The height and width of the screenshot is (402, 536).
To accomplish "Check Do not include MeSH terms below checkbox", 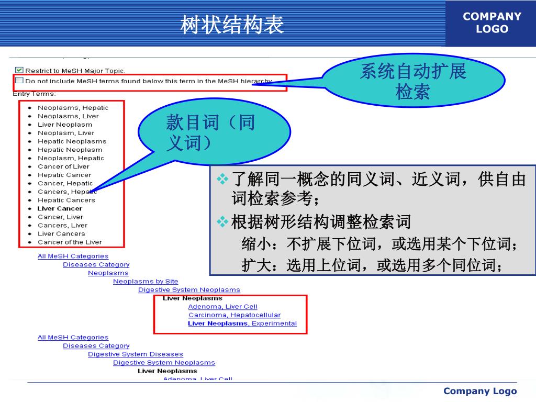I will [x=19, y=80].
